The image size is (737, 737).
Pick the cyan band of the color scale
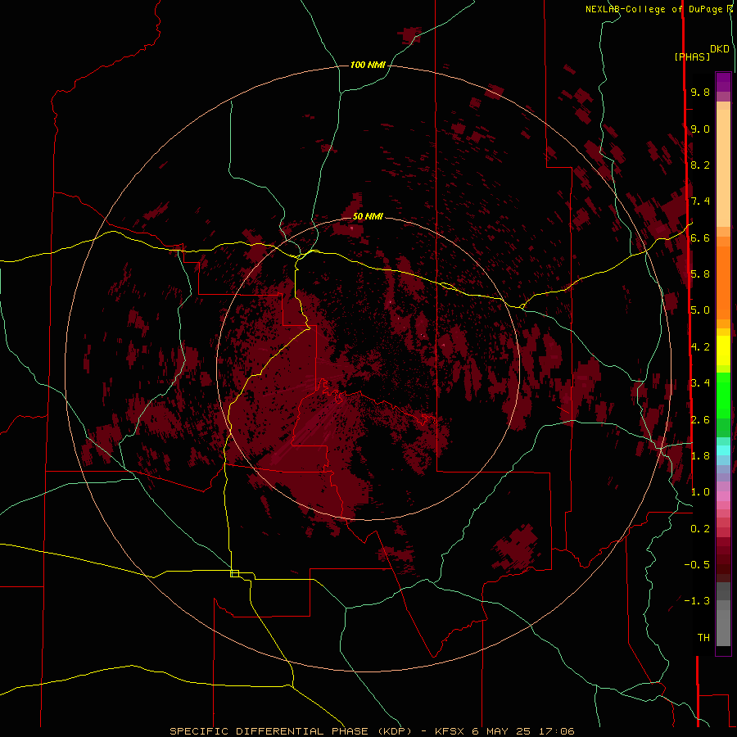pyautogui.click(x=723, y=450)
